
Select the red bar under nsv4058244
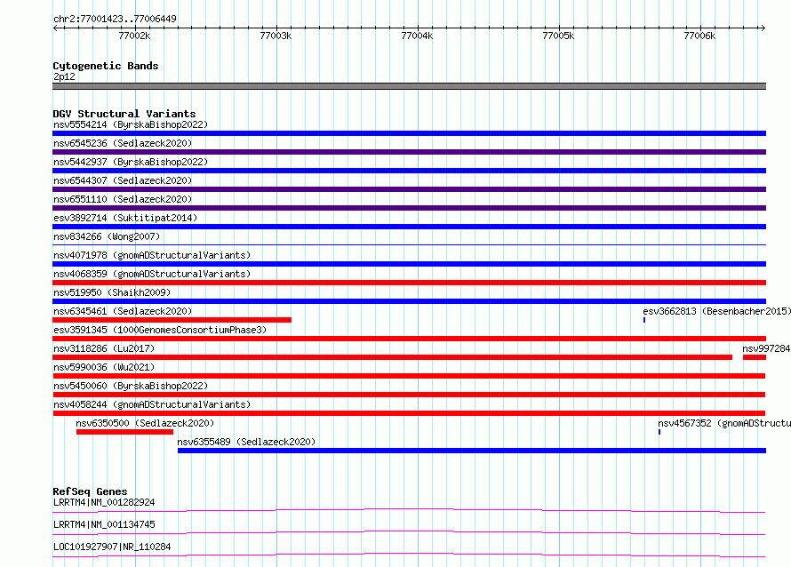(x=409, y=413)
